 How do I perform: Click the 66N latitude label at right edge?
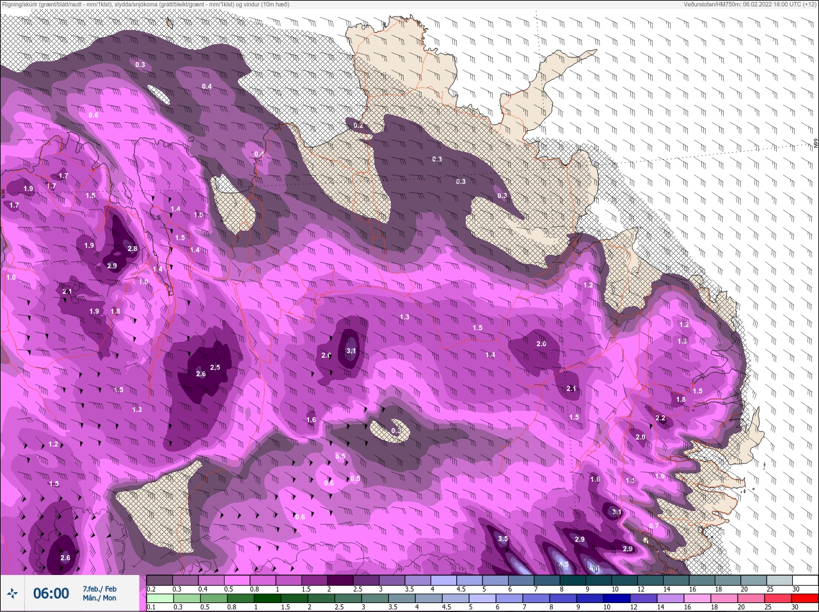point(815,144)
